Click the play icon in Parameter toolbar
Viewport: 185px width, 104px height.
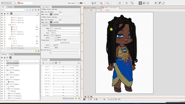[43, 63]
